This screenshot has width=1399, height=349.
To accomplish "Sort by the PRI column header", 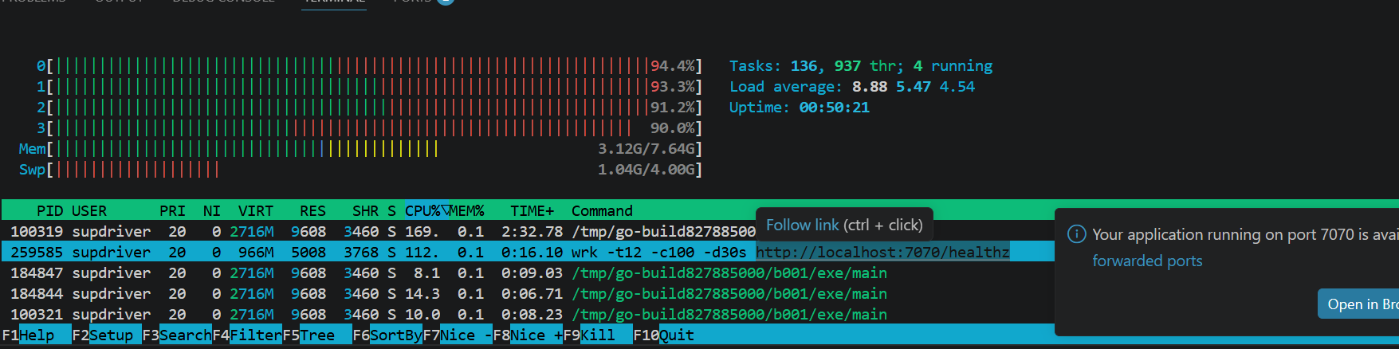I will pyautogui.click(x=172, y=211).
